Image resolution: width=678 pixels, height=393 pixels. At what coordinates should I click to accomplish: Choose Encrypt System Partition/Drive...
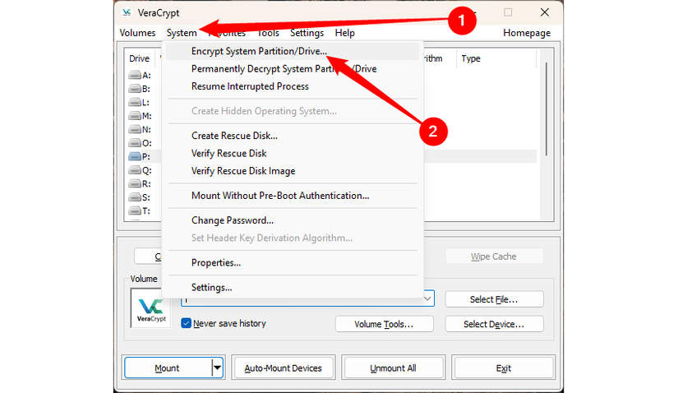pos(293,51)
